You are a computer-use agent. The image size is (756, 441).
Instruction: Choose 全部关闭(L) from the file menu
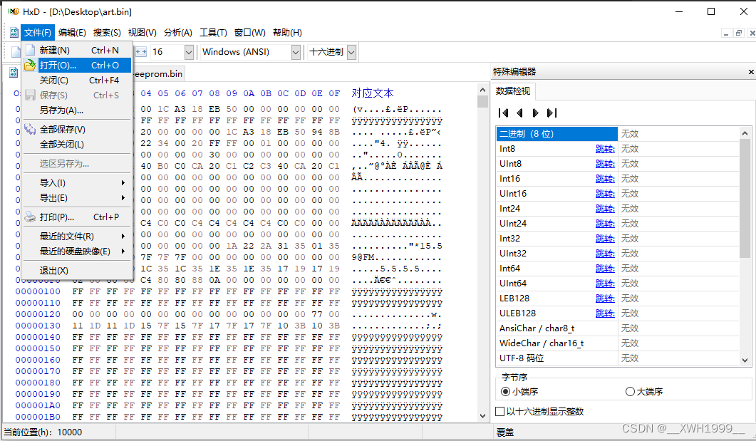tap(77, 144)
